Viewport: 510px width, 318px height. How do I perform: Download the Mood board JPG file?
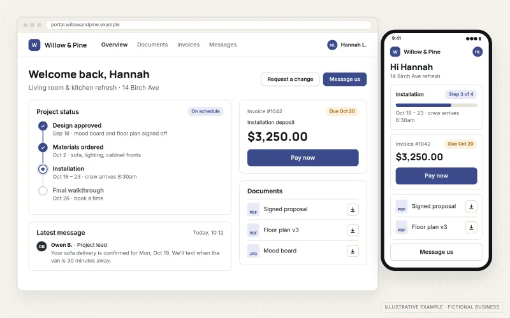point(353,251)
